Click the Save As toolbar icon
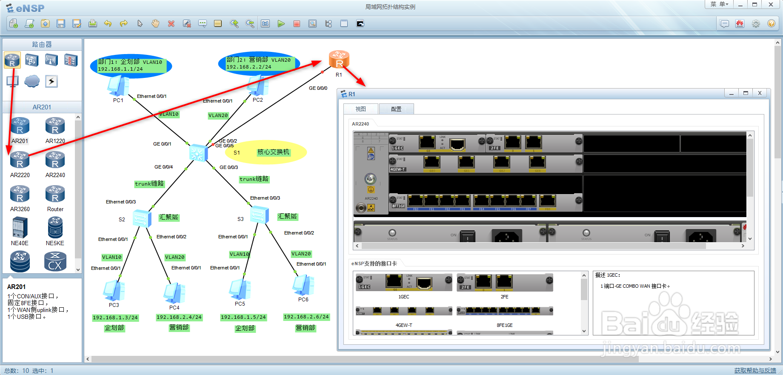 coord(77,23)
